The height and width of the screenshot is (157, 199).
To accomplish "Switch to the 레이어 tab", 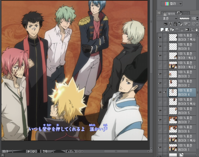I will [x=169, y=13].
